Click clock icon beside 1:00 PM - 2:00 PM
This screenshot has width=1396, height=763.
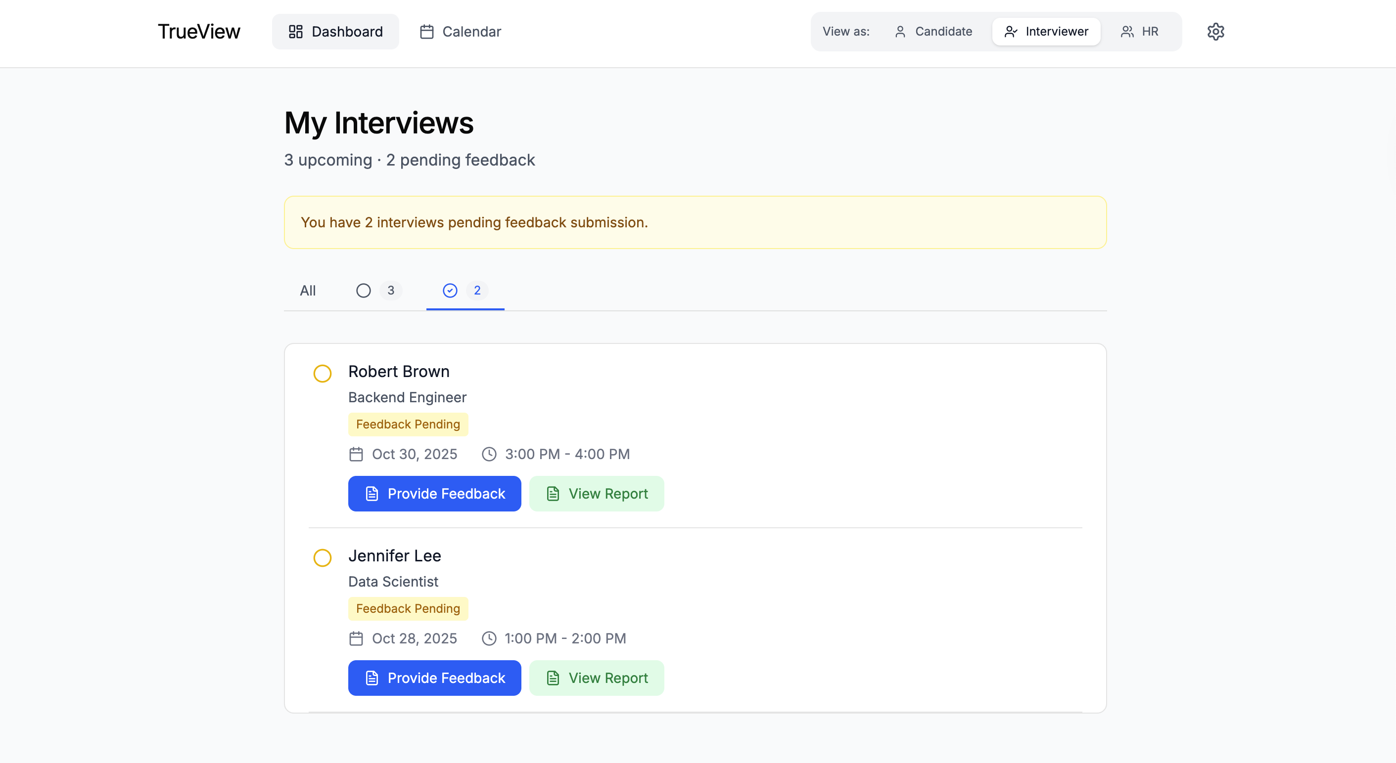[x=489, y=638]
